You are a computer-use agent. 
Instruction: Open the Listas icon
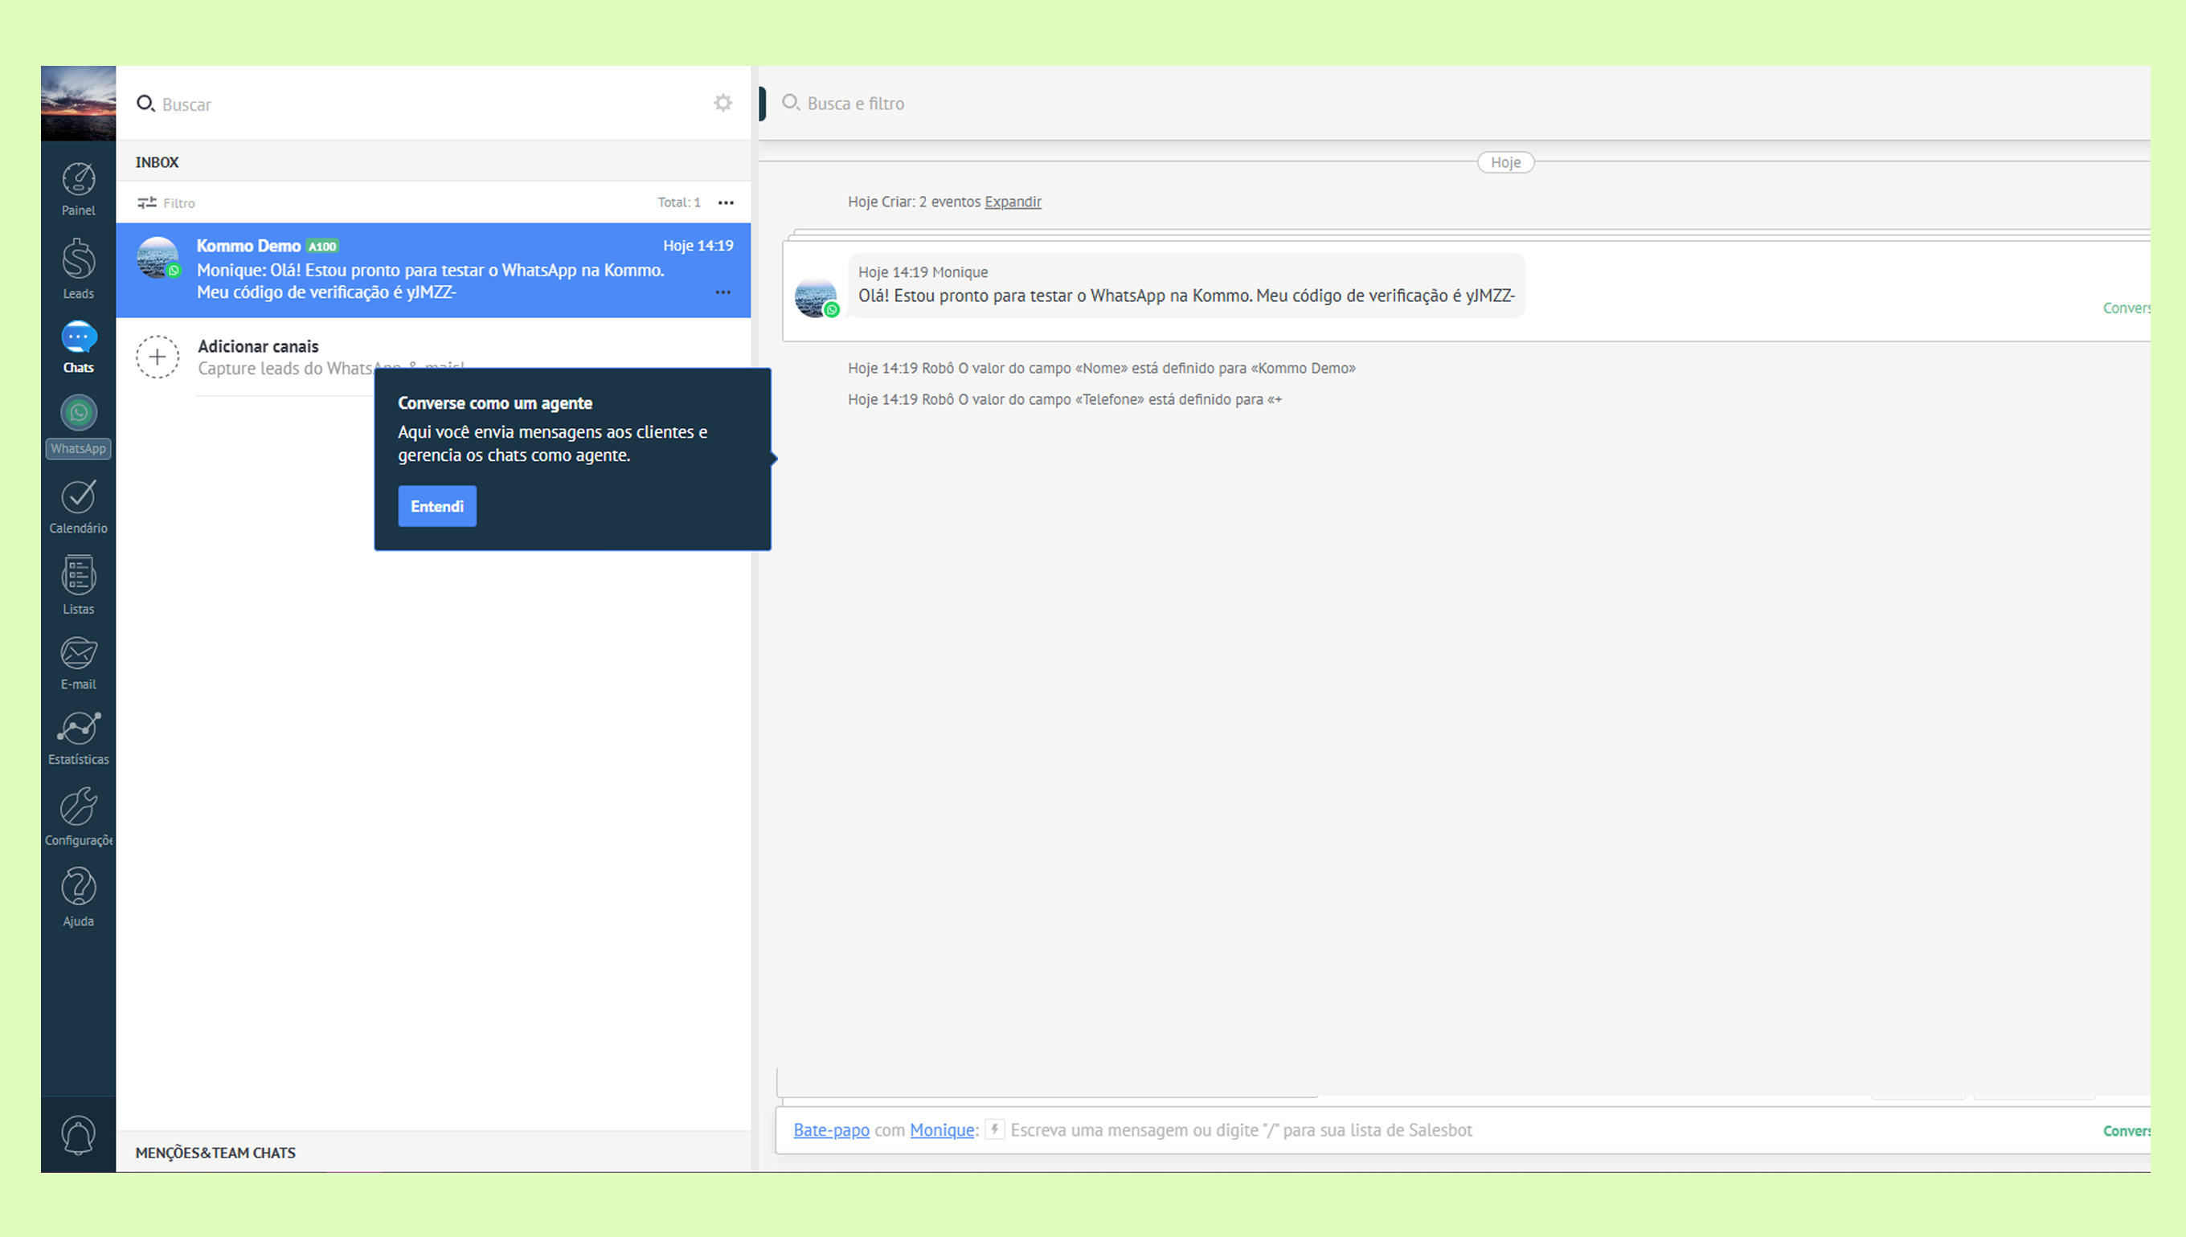click(x=78, y=575)
